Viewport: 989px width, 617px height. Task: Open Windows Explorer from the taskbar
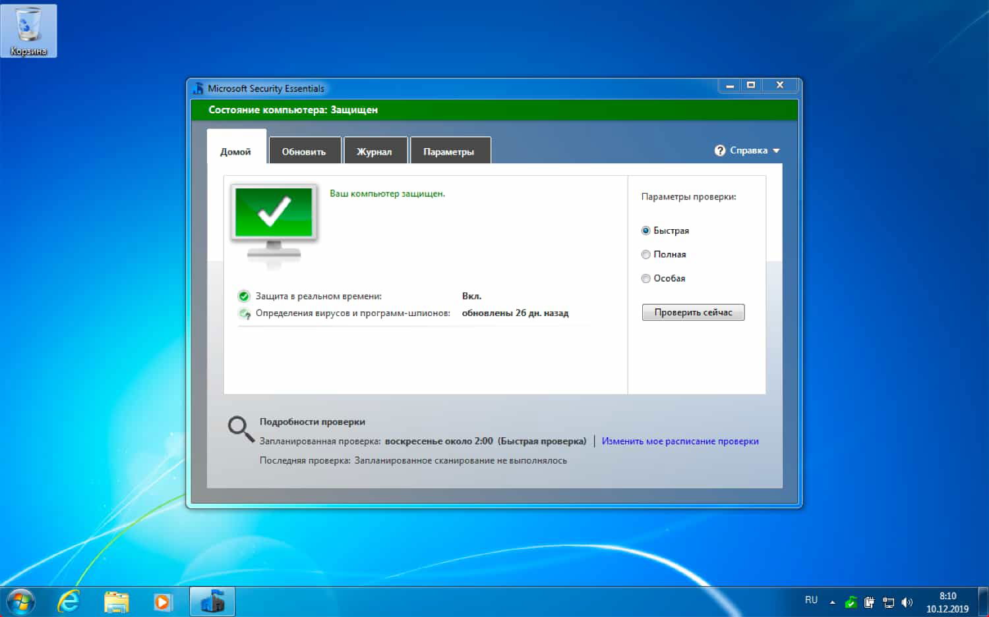[116, 601]
